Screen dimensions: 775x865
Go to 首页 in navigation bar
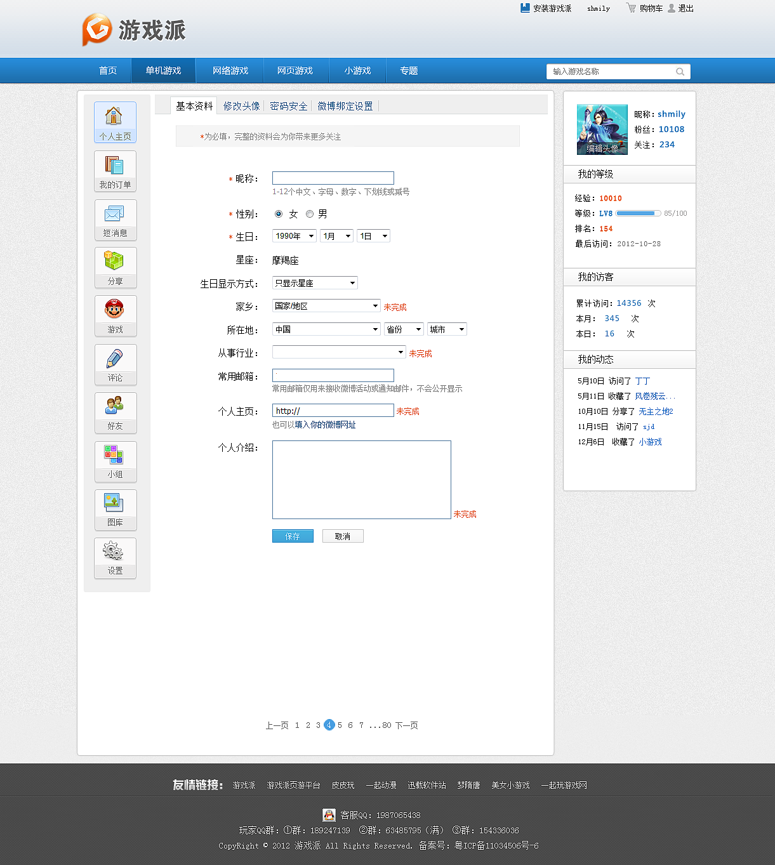pos(108,70)
